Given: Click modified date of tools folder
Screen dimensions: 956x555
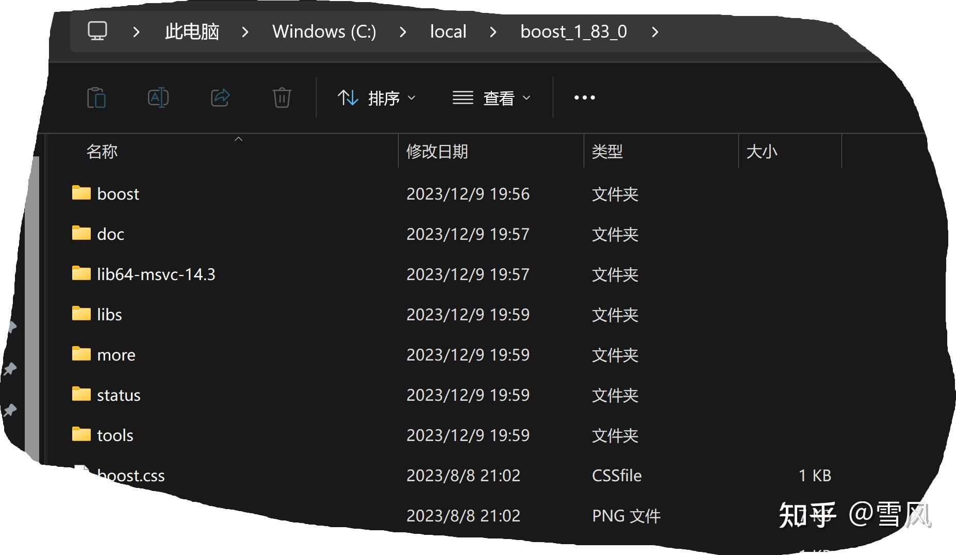Looking at the screenshot, I should (x=468, y=435).
